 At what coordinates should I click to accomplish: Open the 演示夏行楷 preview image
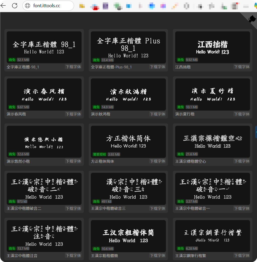pyautogui.click(x=212, y=95)
